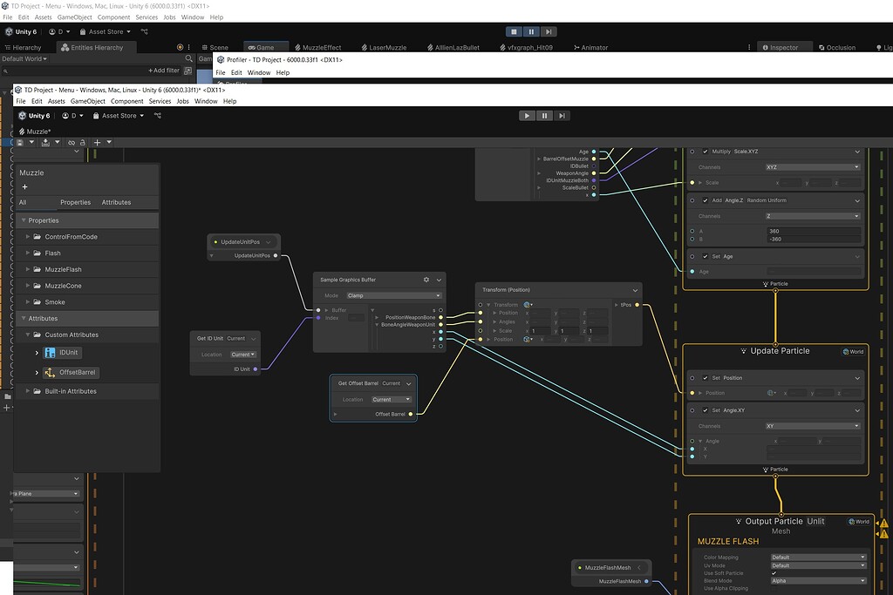
Task: Switch to the Attributes tab in Muzzle blackboard
Action: tap(117, 202)
